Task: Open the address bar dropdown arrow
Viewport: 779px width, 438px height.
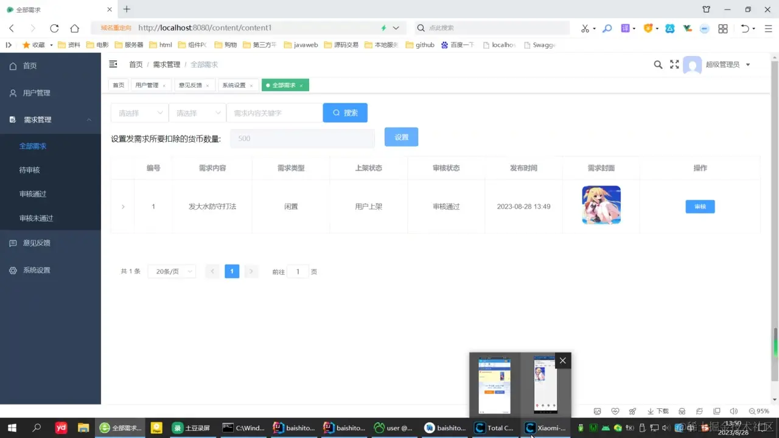Action: point(396,28)
